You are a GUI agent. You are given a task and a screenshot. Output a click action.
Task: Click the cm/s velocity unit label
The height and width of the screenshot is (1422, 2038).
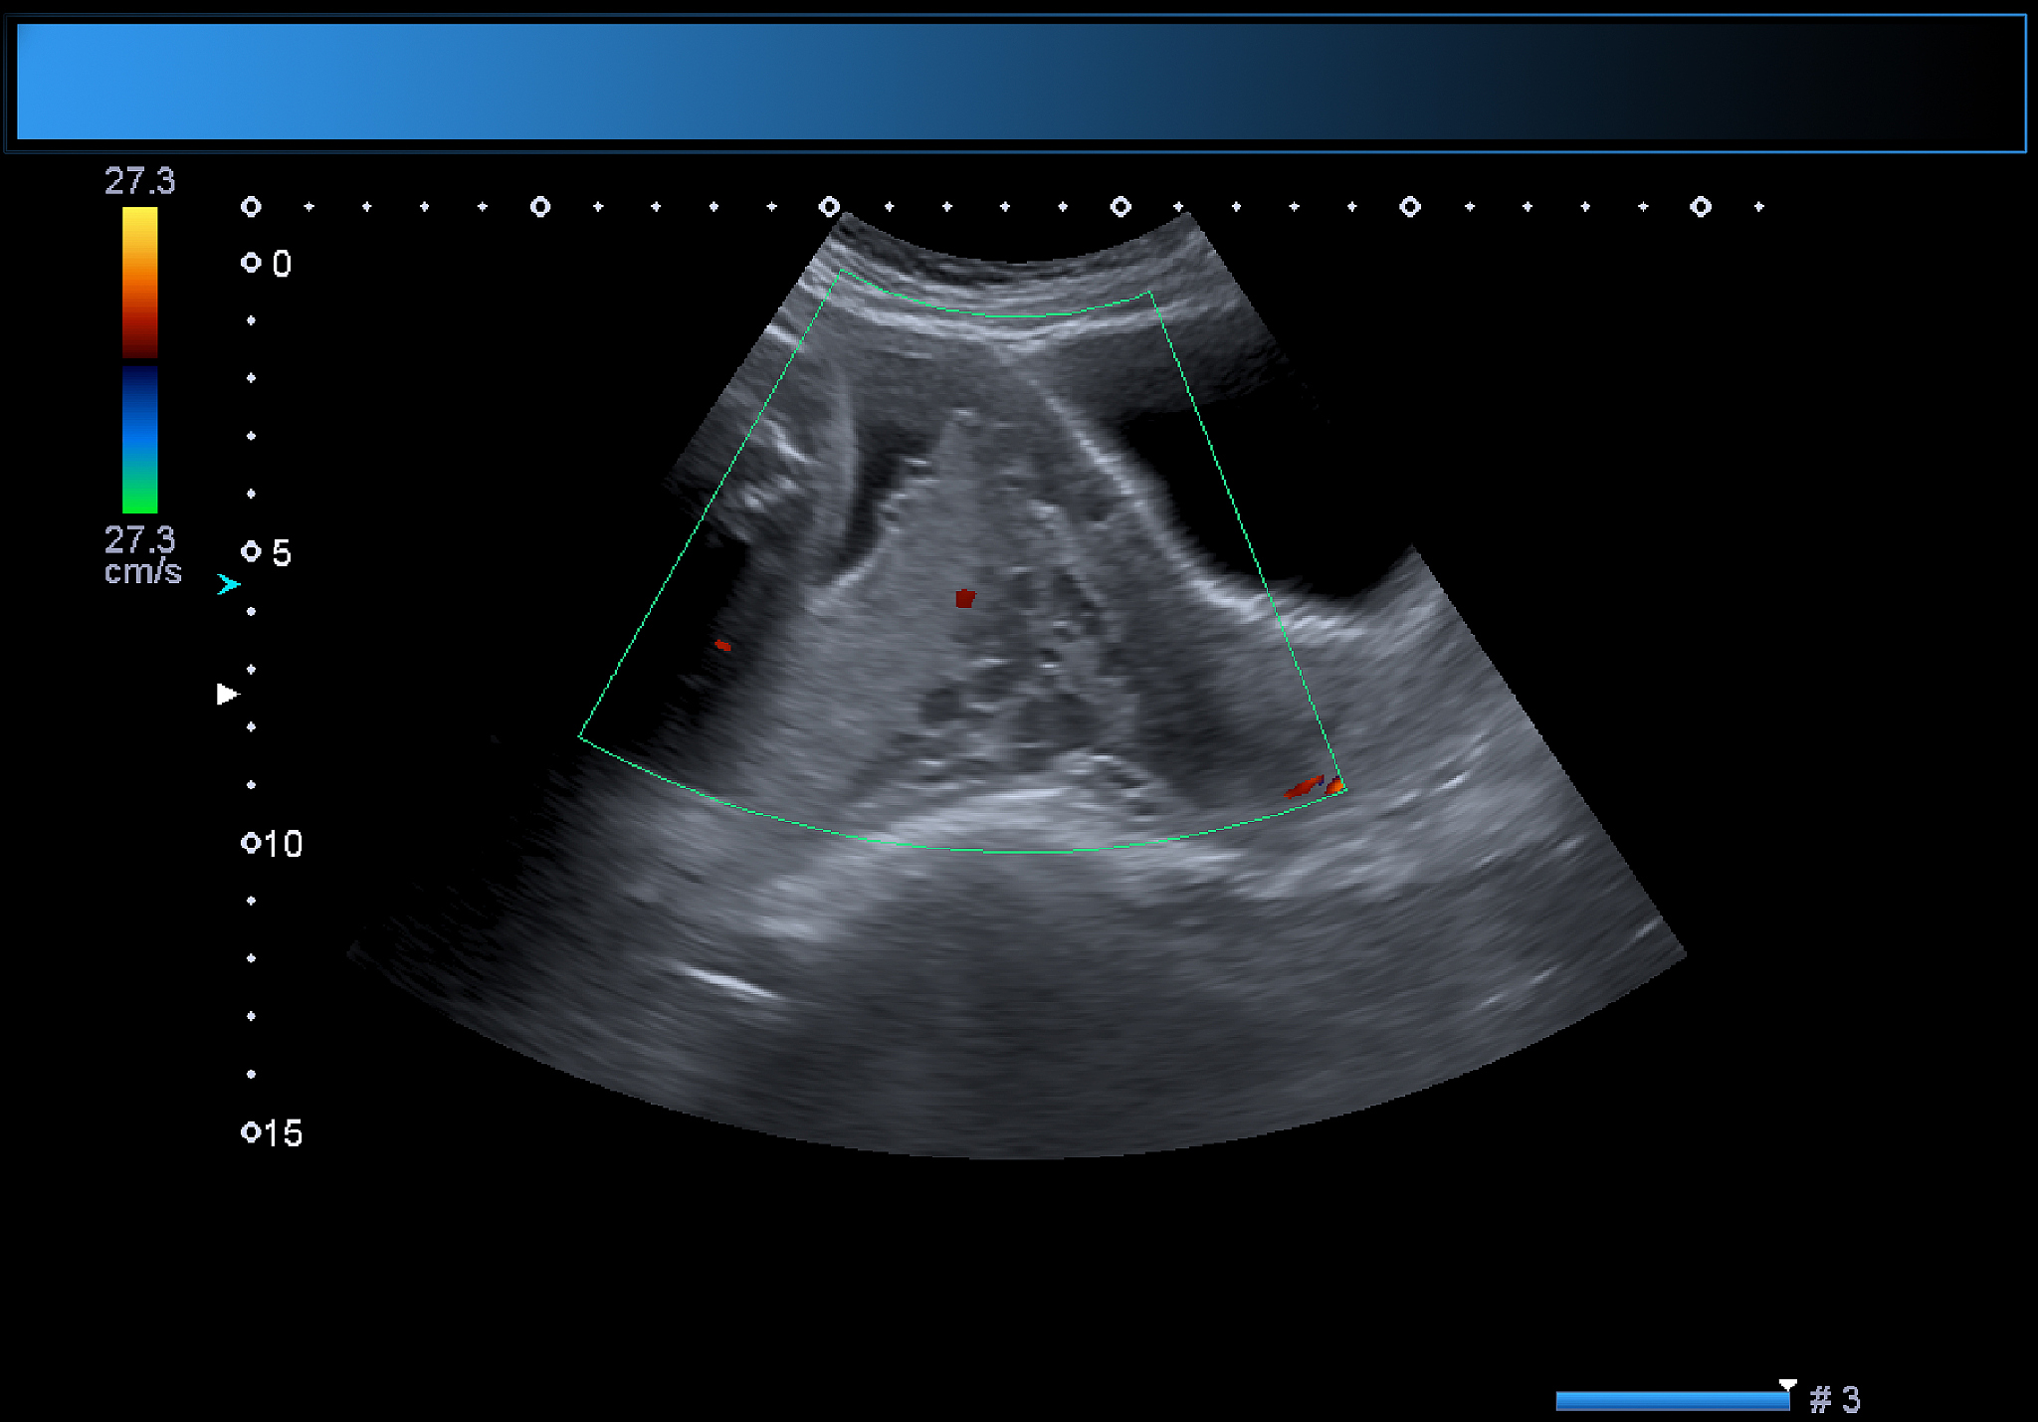pos(143,572)
